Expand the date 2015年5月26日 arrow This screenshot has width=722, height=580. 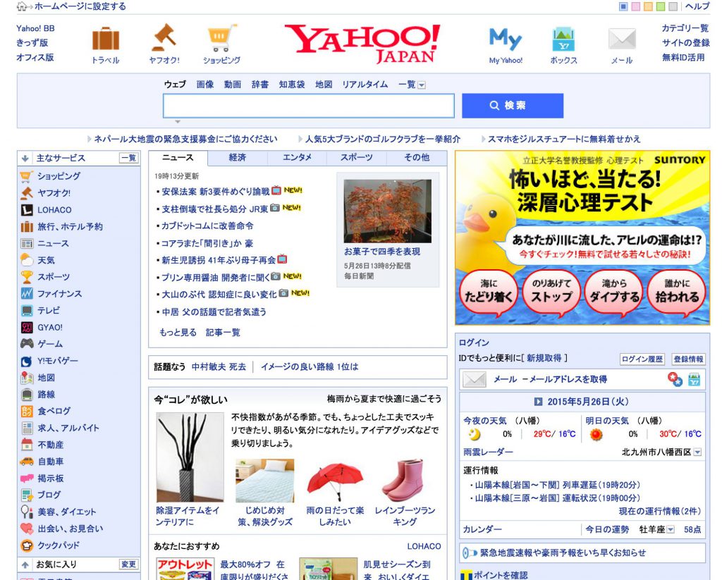click(538, 402)
